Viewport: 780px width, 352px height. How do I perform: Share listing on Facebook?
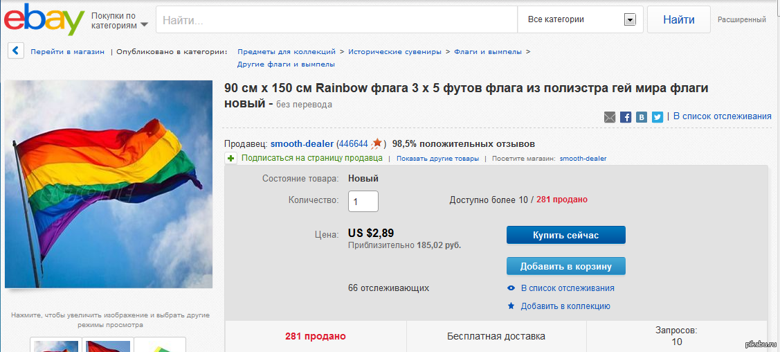626,117
